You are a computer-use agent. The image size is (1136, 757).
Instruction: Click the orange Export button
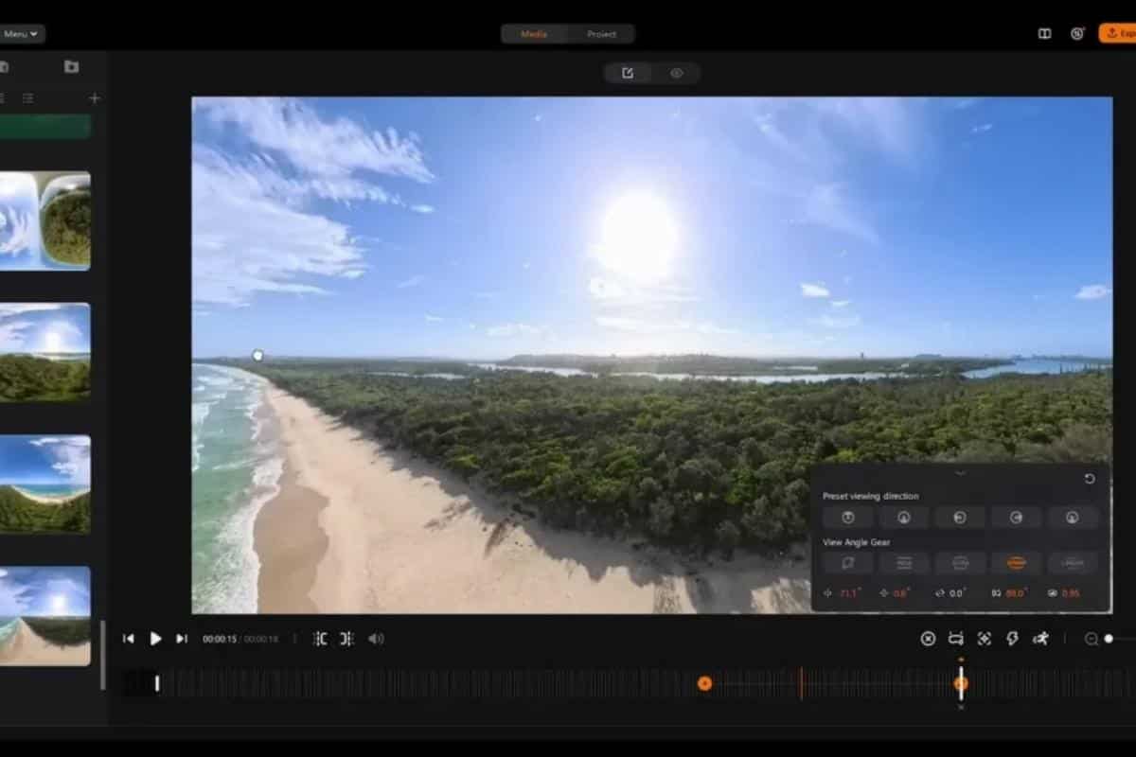click(1117, 32)
